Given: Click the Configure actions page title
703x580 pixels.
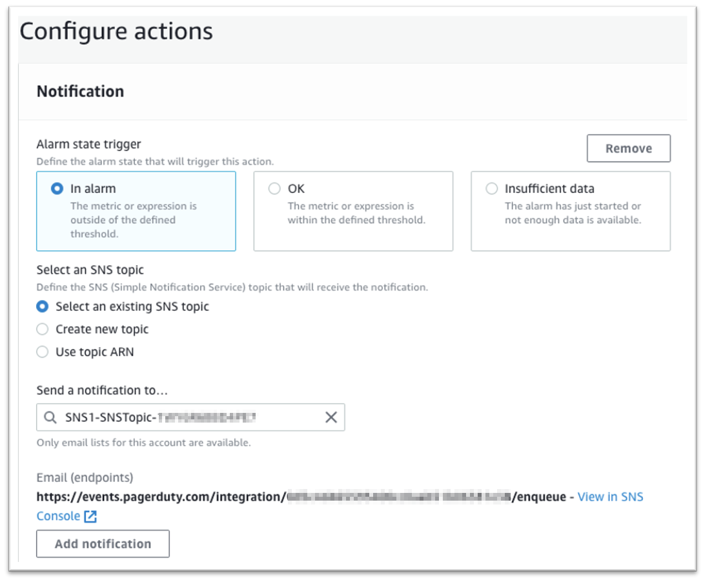Looking at the screenshot, I should point(116,32).
